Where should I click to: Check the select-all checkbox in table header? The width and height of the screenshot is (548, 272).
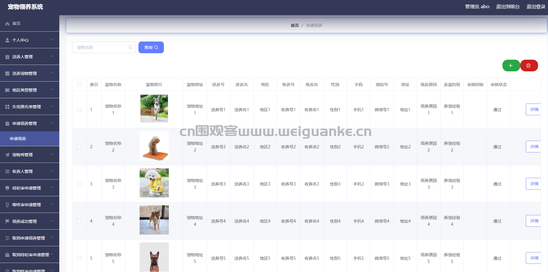(79, 84)
